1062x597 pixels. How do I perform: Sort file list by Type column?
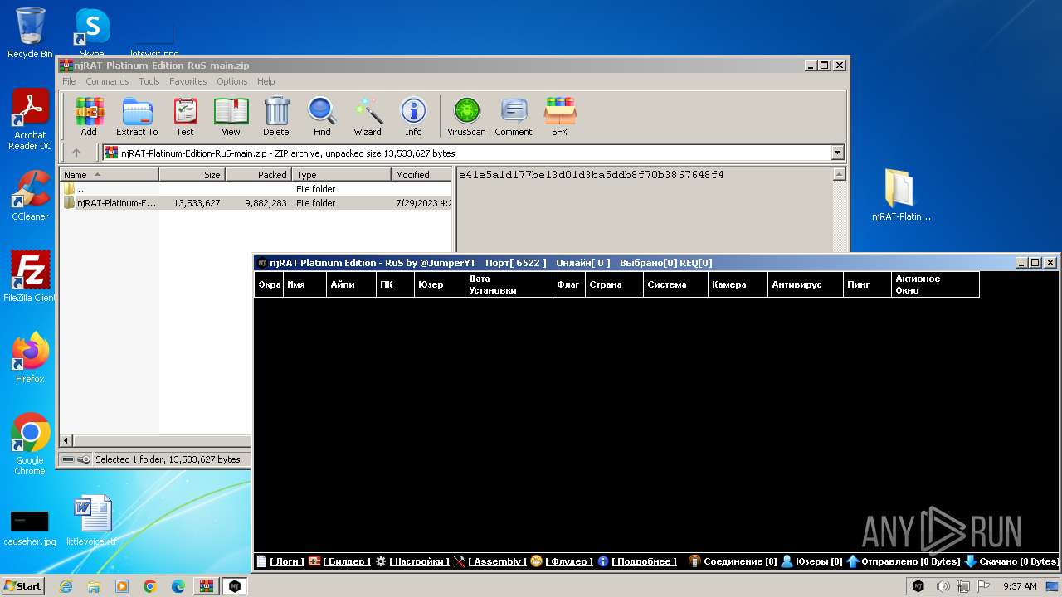(x=341, y=175)
